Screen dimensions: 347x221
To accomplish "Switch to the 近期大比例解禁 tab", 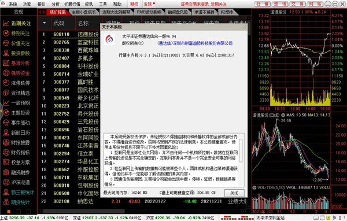I will [116, 12].
